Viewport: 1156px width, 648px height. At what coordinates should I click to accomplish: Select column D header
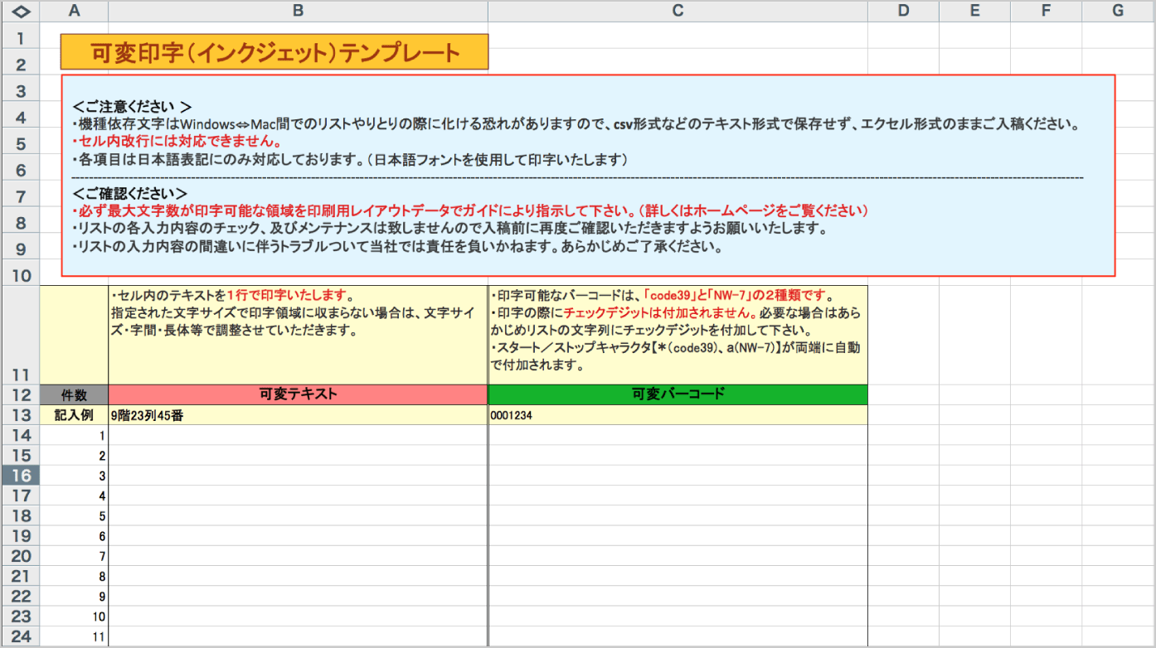(x=903, y=11)
